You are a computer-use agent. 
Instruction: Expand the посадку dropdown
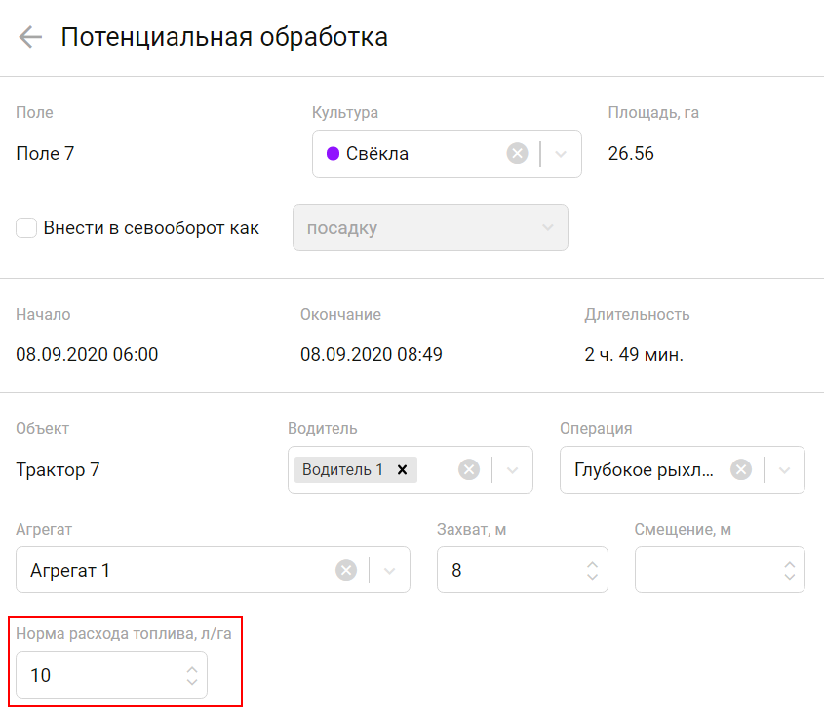coord(549,227)
